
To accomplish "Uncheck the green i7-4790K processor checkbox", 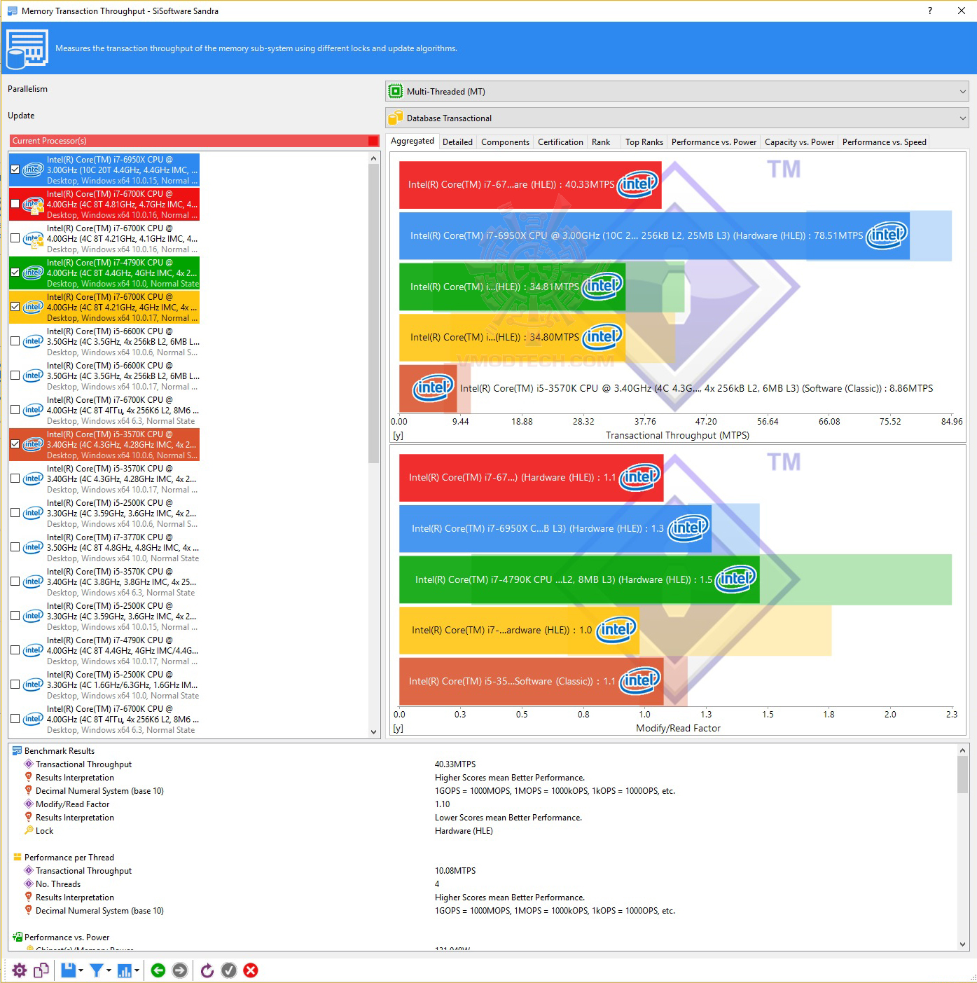I will pyautogui.click(x=15, y=273).
